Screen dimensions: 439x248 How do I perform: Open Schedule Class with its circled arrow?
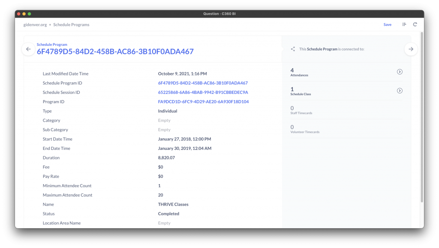(400, 90)
